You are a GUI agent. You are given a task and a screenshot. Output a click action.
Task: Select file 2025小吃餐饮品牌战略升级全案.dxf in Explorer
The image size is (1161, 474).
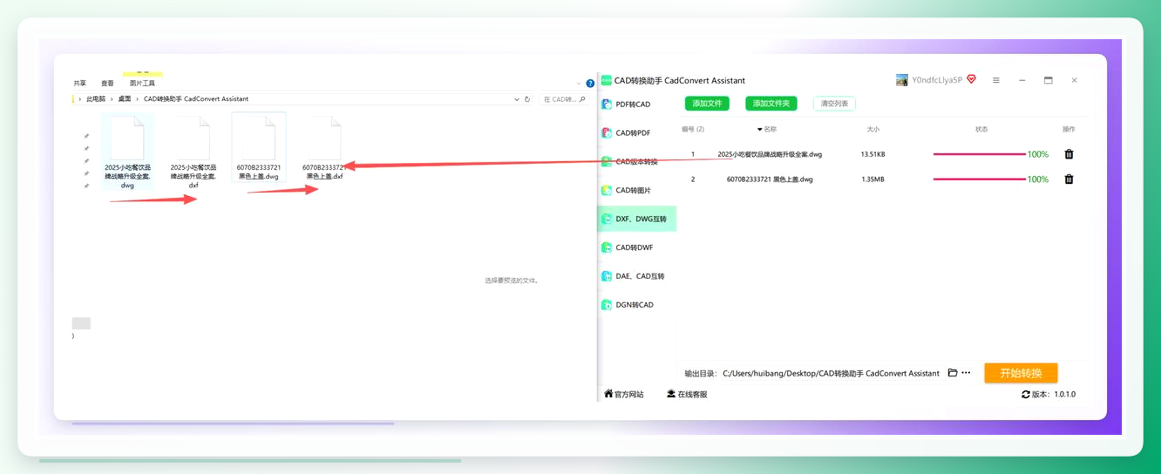pyautogui.click(x=193, y=152)
